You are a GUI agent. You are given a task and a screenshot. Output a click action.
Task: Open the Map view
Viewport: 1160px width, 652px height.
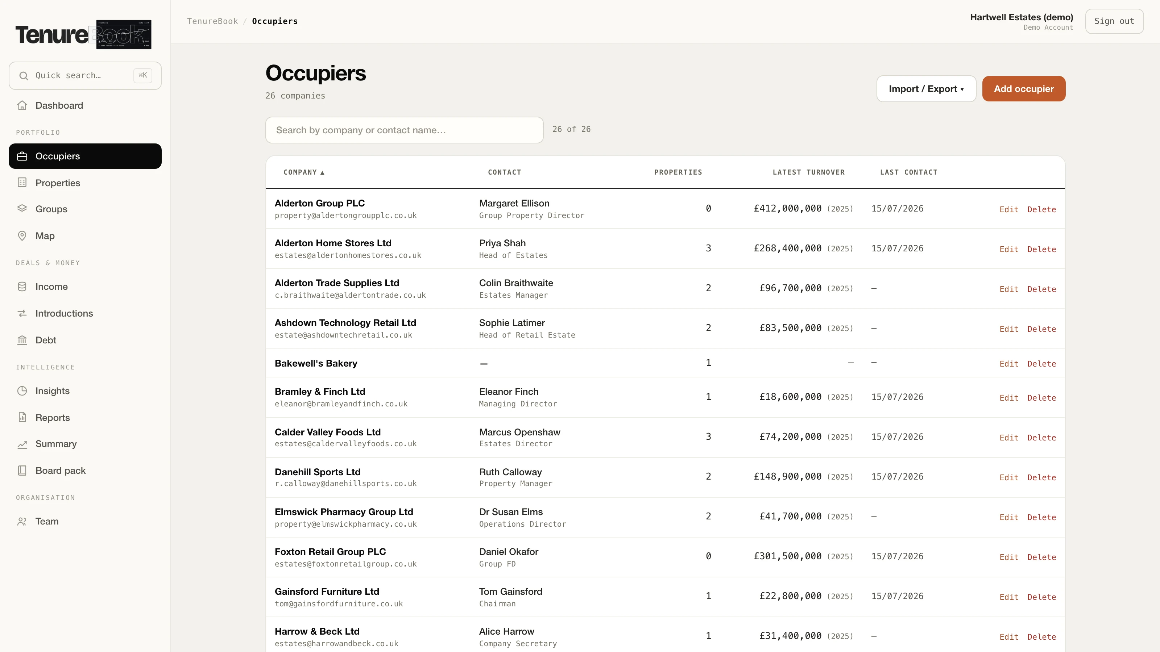(85, 236)
